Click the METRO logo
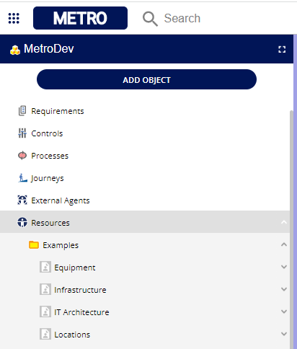 pyautogui.click(x=80, y=18)
